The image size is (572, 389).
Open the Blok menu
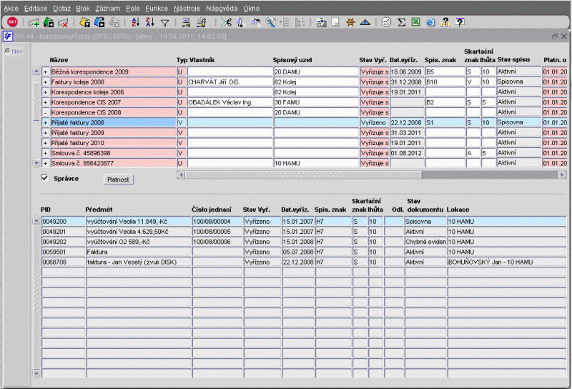83,9
